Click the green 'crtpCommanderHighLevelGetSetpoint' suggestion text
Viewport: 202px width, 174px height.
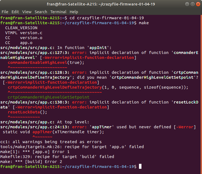tap(48, 97)
